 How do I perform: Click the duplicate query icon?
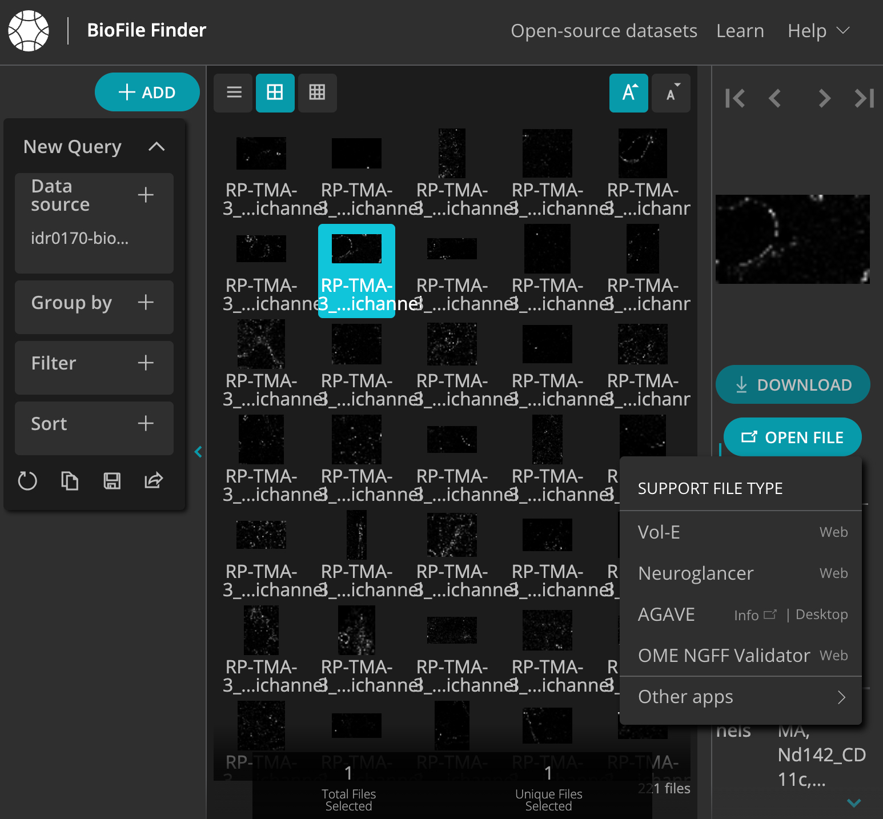(70, 481)
